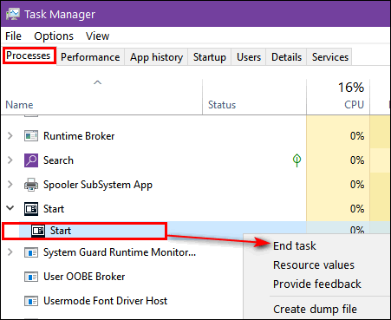Open the Options menu
391x320 pixels.
tap(54, 36)
